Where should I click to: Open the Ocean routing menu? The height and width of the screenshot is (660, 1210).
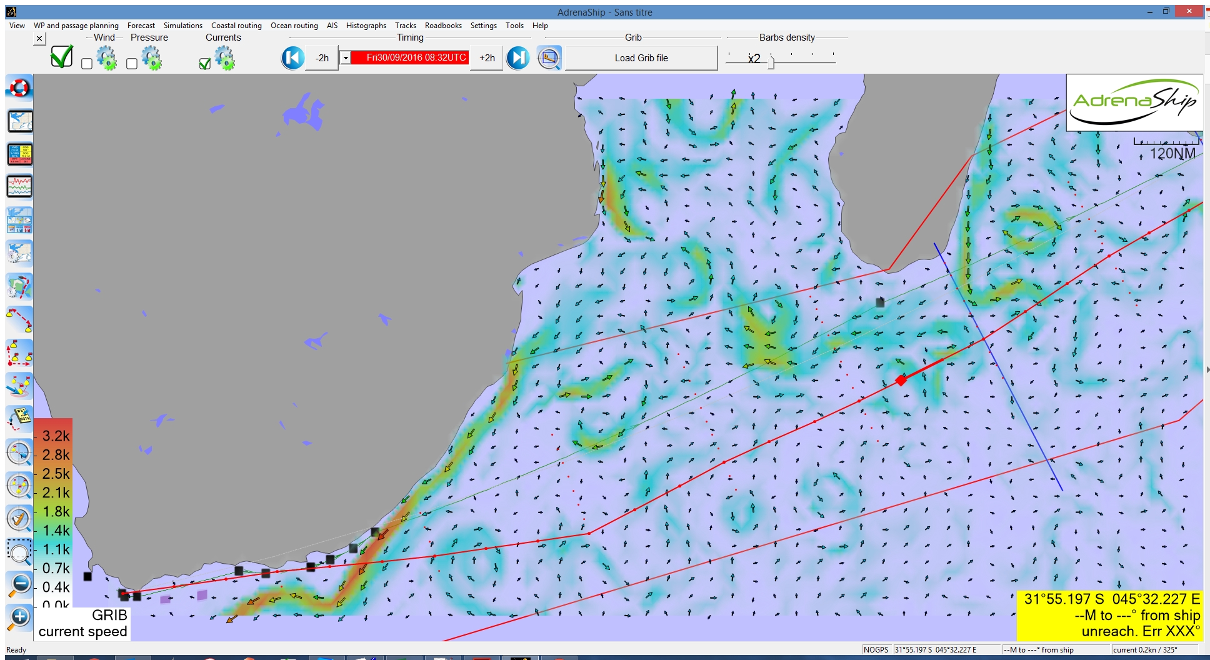click(x=294, y=26)
